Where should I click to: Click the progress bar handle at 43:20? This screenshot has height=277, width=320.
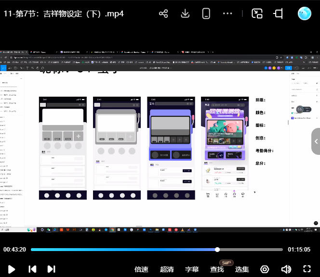click(217, 250)
